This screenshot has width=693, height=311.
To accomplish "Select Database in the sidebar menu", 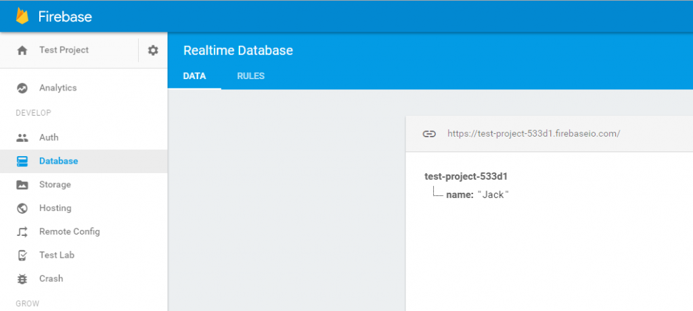I will click(58, 161).
